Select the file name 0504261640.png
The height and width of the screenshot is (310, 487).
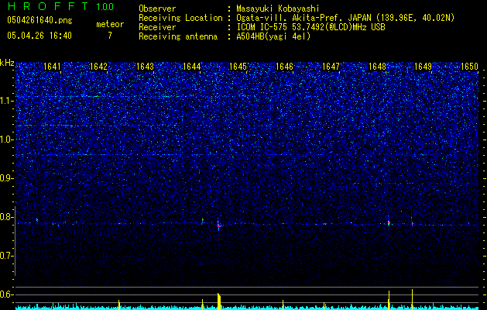pos(39,20)
